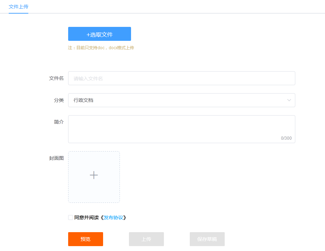The image size is (325, 251).
Task: Click the 文件名 label
Action: coord(56,78)
